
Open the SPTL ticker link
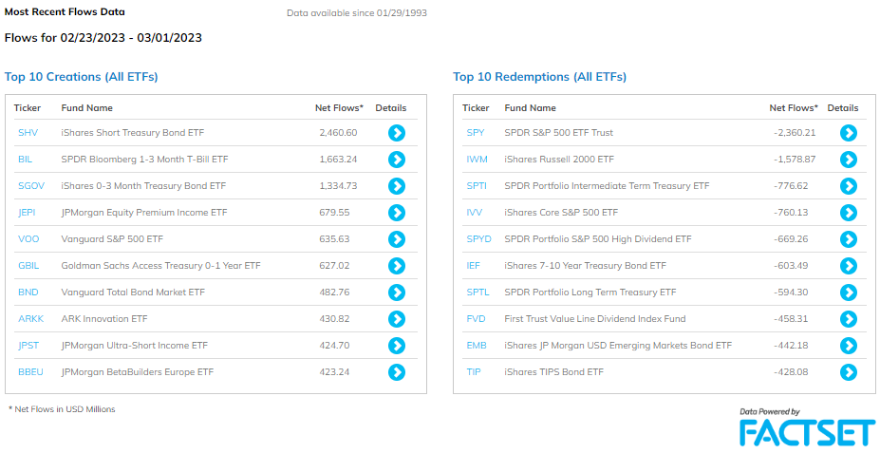point(477,293)
